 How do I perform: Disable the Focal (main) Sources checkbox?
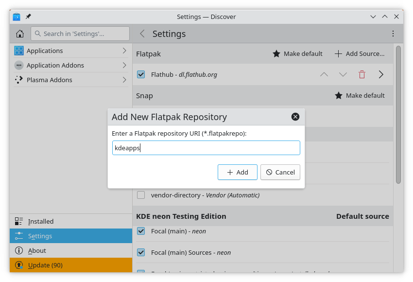pos(140,252)
